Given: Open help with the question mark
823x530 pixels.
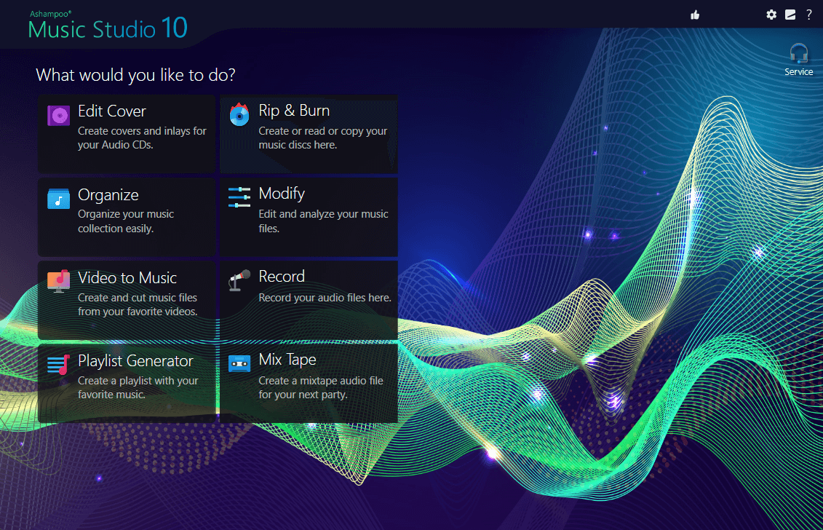Looking at the screenshot, I should click(808, 15).
